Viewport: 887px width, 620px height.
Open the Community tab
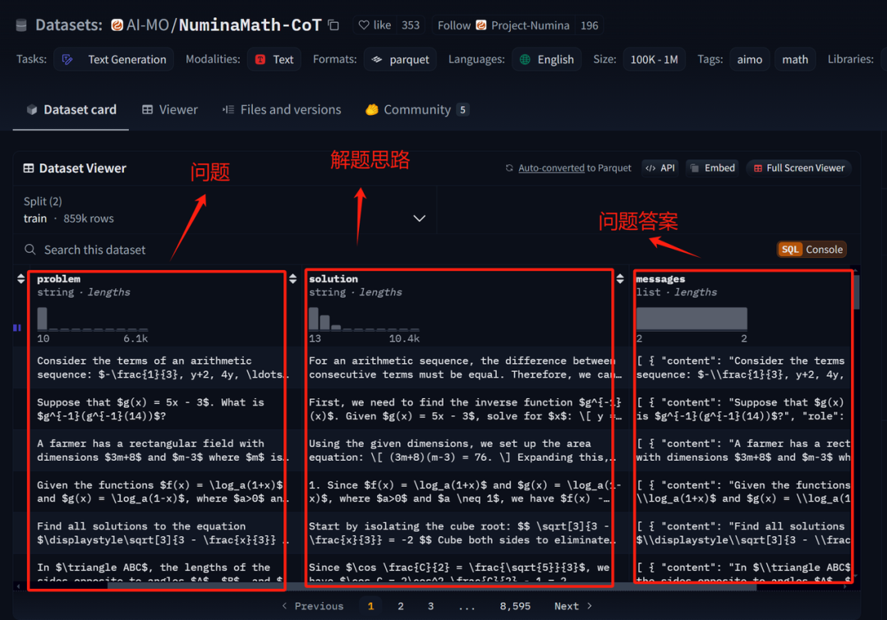tap(417, 110)
